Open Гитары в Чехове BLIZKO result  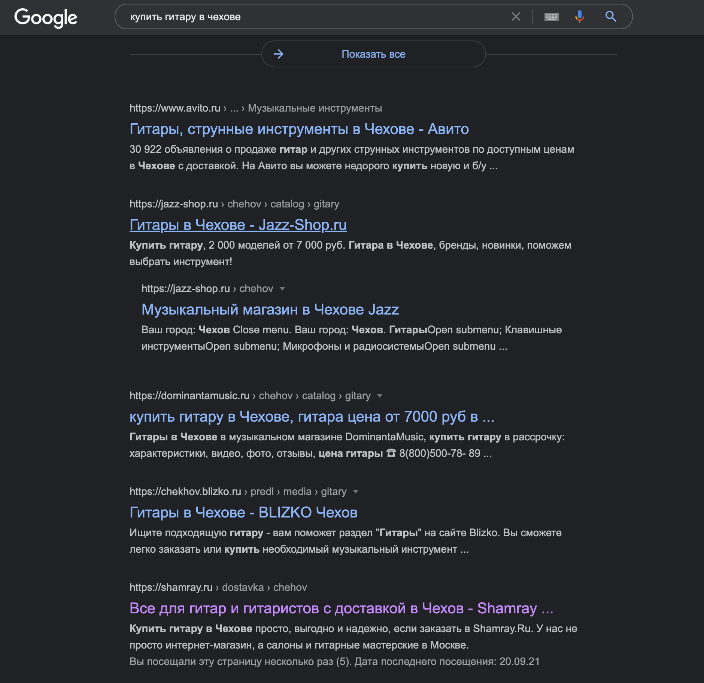(x=243, y=513)
